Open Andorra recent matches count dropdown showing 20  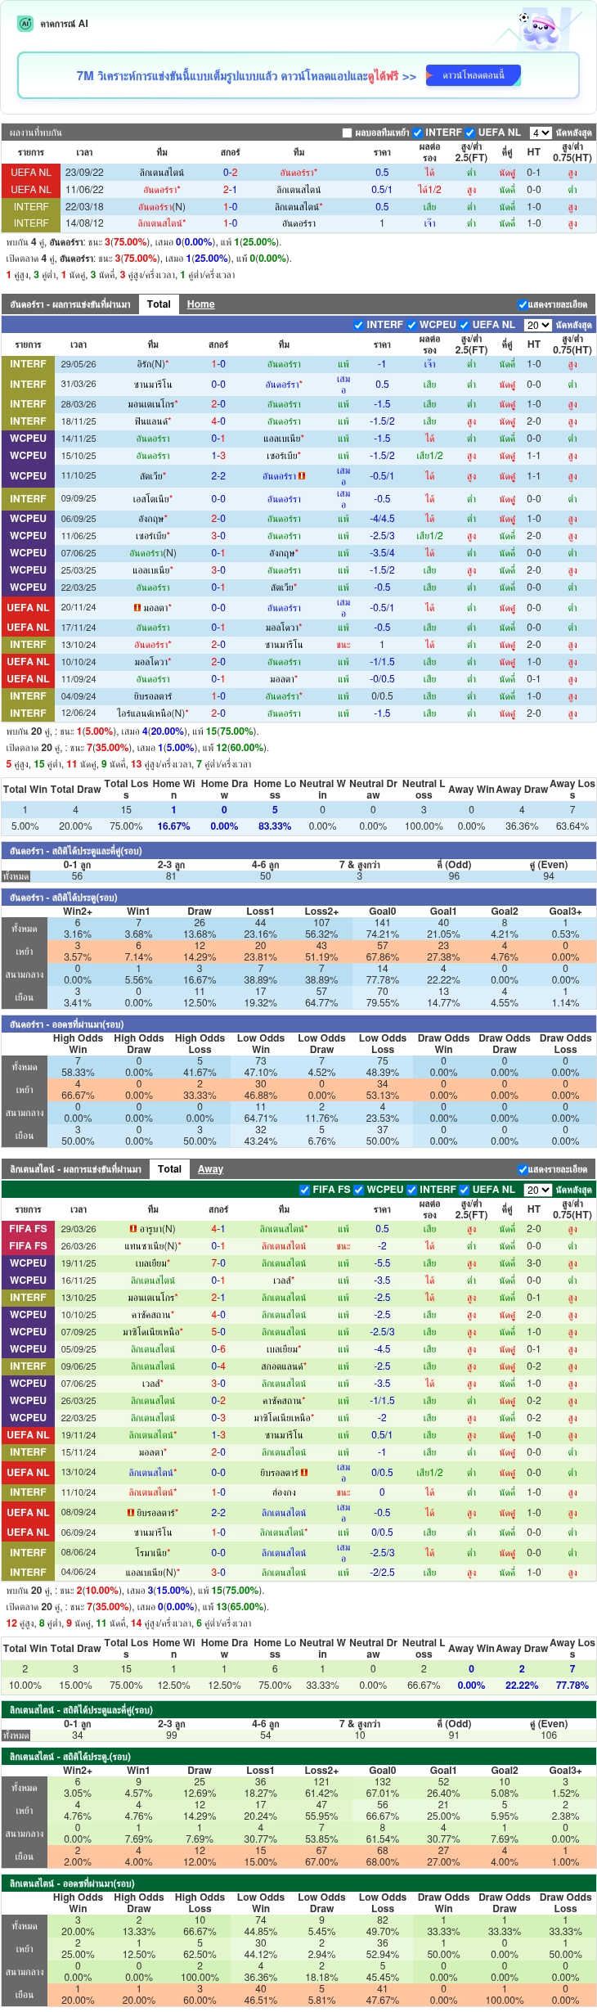click(537, 325)
